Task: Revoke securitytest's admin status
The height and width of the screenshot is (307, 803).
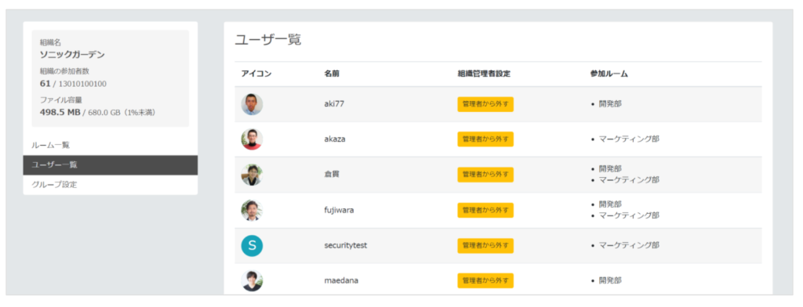Action: point(485,246)
